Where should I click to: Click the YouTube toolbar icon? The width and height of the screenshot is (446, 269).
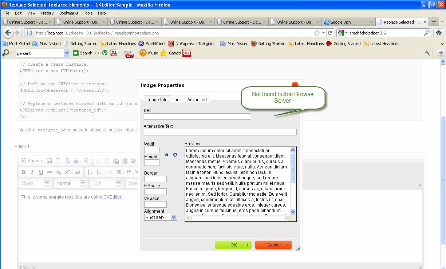(x=114, y=53)
